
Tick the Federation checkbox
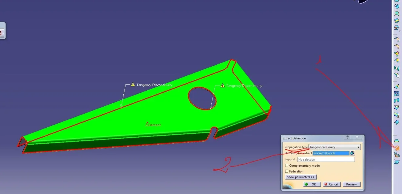[x=287, y=172]
